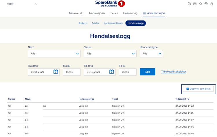Switch to the Brukere tab
This screenshot has width=217, height=137.
point(82,23)
